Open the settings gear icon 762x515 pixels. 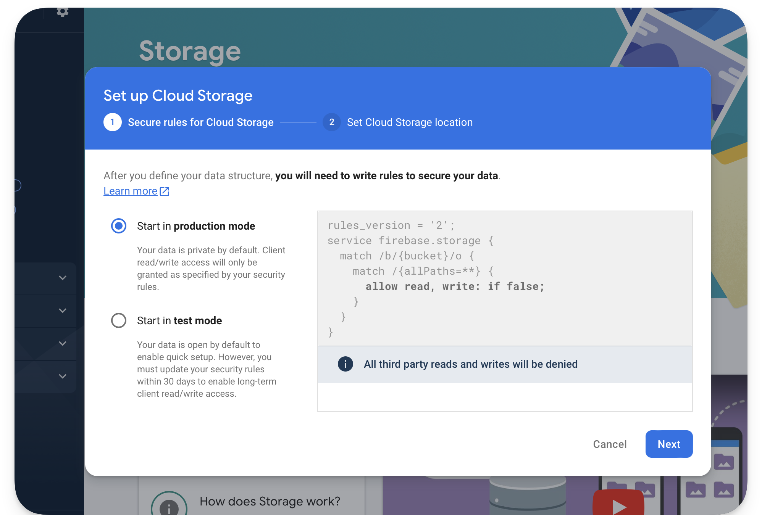[63, 11]
